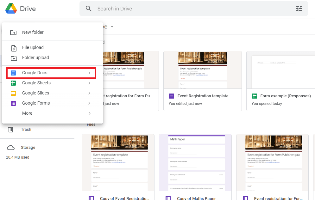This screenshot has height=200, width=315.
Task: Click the Storage cloud icon
Action: tap(11, 148)
